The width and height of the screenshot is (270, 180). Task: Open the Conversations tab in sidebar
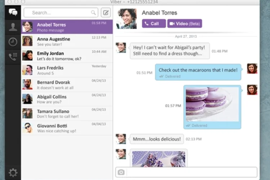pyautogui.click(x=13, y=12)
